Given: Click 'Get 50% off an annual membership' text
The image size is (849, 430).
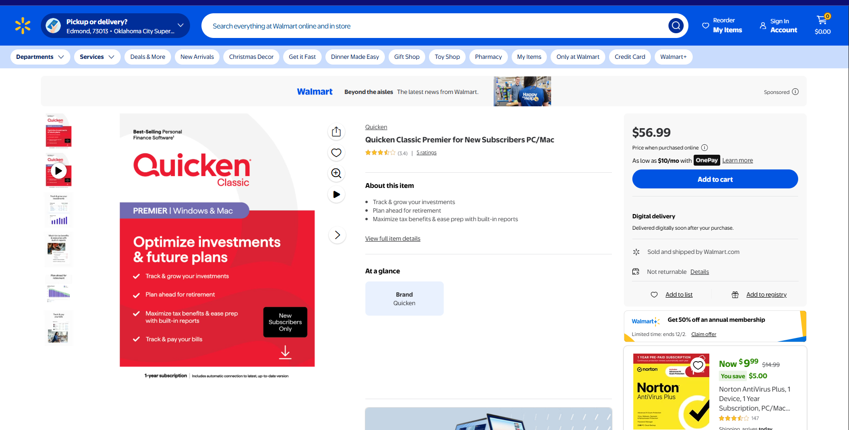Looking at the screenshot, I should click(x=716, y=320).
